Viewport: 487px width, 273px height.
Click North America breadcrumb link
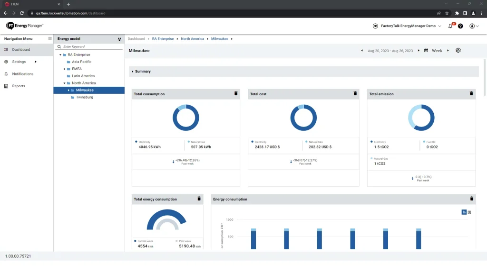(x=192, y=39)
